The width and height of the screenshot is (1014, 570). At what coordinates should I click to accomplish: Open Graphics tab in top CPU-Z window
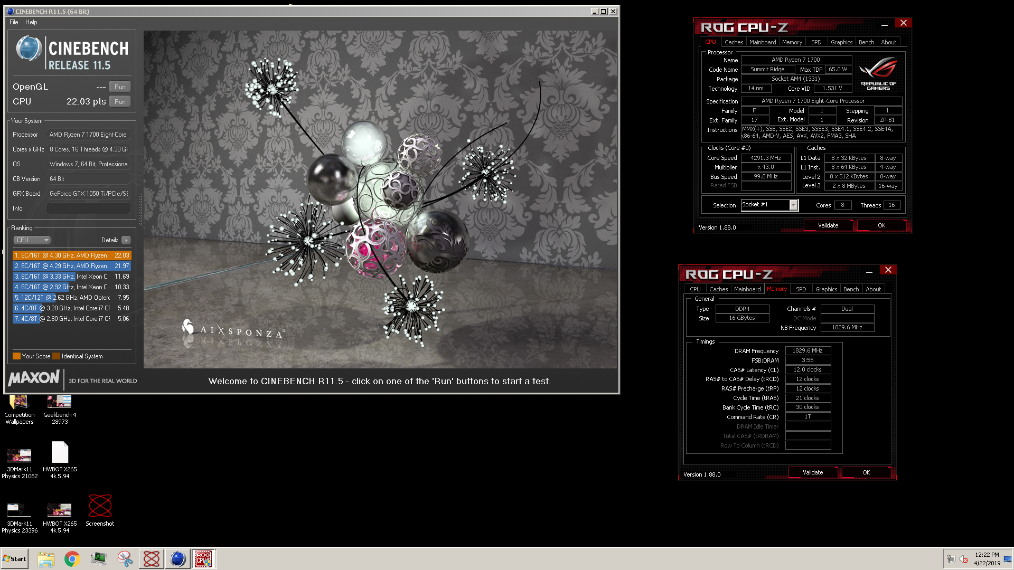pyautogui.click(x=841, y=42)
